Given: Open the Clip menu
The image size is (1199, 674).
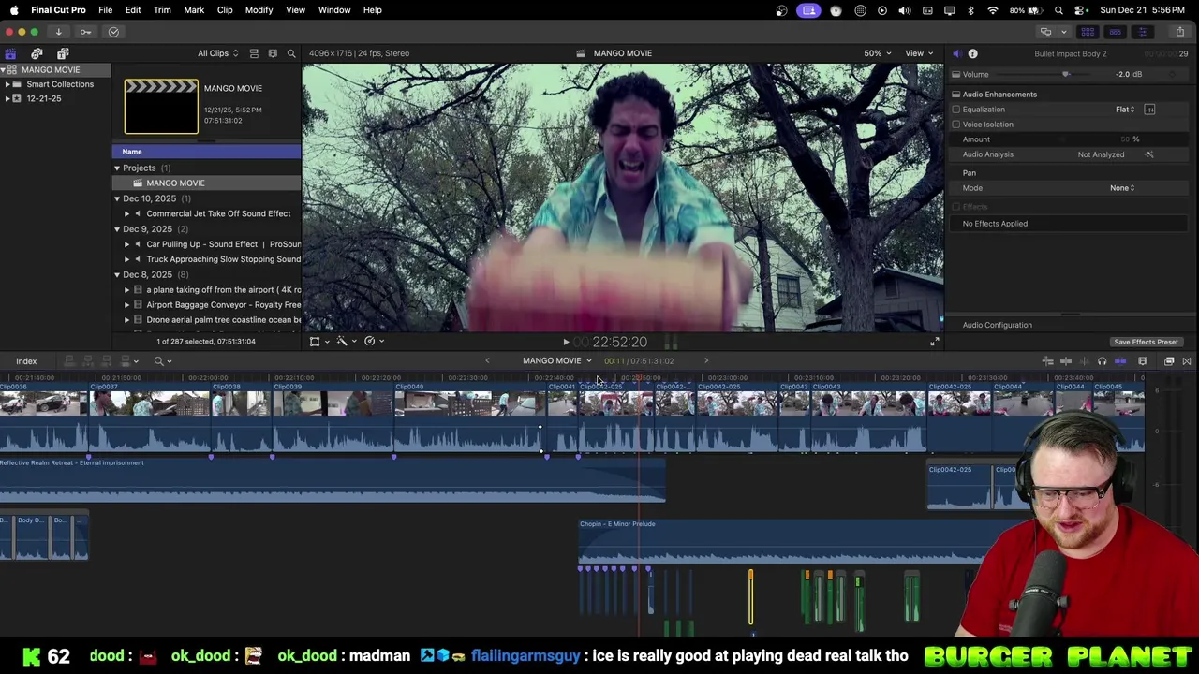Looking at the screenshot, I should [225, 10].
